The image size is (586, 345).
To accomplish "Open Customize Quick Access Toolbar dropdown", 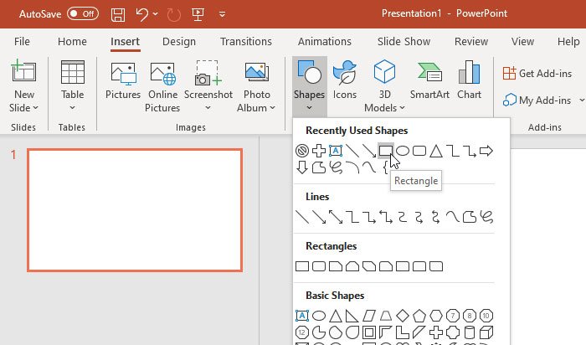I will point(222,14).
